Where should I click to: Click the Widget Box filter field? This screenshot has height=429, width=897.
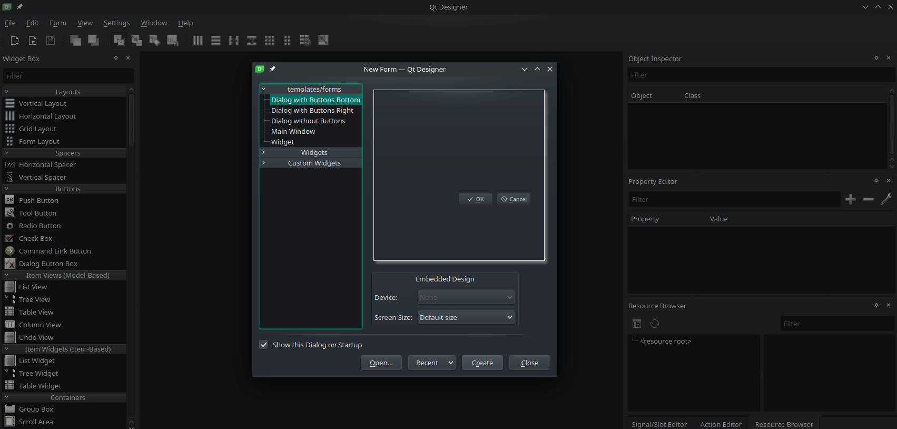point(68,76)
